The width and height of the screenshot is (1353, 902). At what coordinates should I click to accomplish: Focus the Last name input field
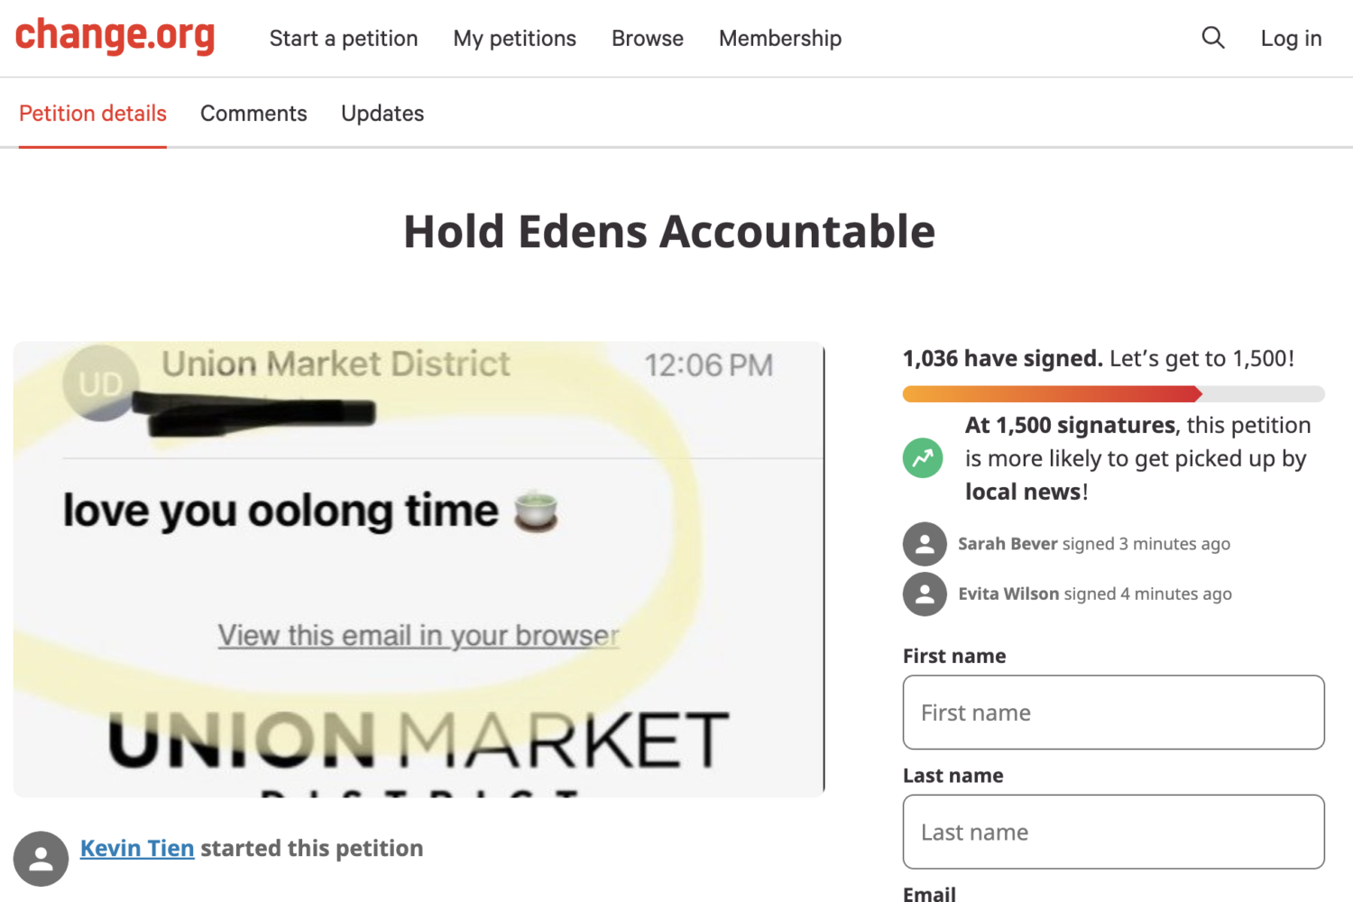click(1113, 832)
